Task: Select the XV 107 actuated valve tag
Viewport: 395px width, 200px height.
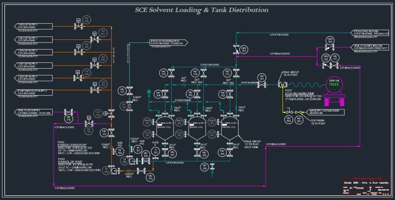Action: [x=103, y=33]
